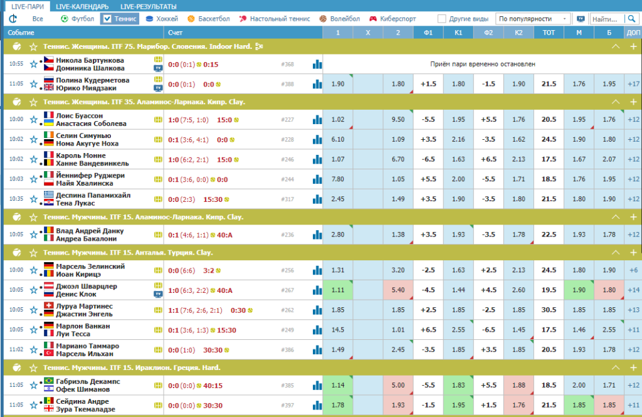Click the refresh icon beside Все
The width and height of the screenshot is (642, 417).
pyautogui.click(x=13, y=19)
